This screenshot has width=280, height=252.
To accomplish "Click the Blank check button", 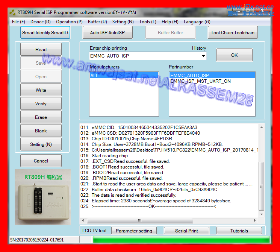I will click(41, 131).
